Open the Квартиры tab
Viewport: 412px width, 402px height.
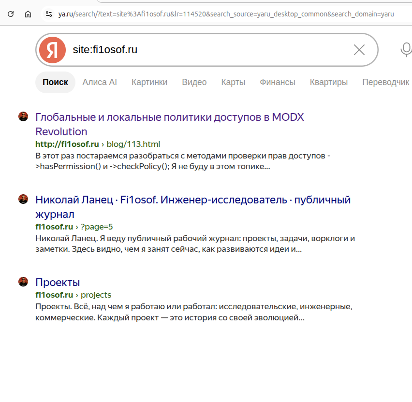click(329, 82)
